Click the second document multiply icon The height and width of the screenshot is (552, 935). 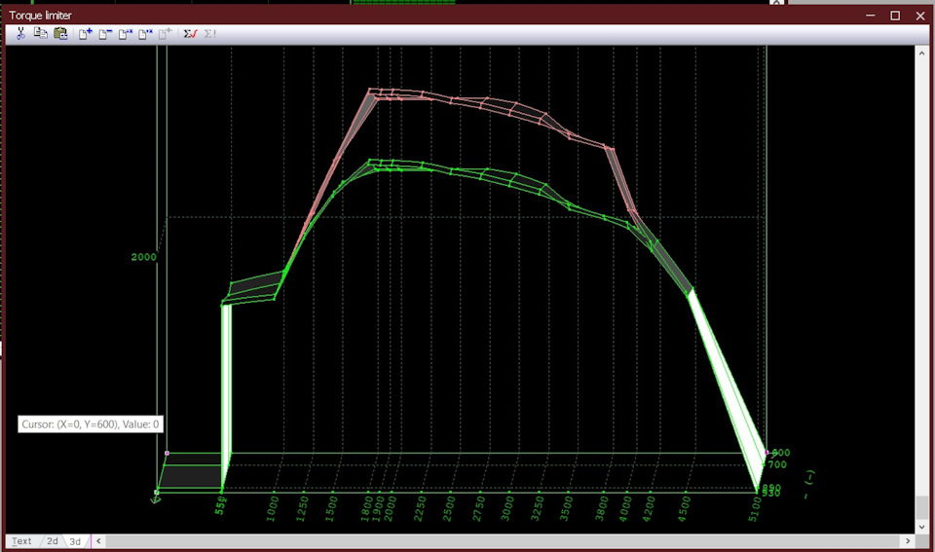click(145, 34)
